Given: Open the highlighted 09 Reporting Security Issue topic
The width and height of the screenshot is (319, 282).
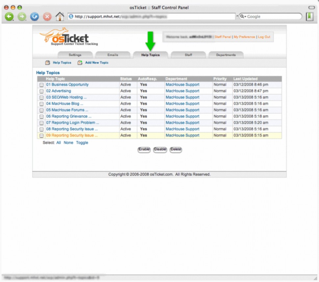Looking at the screenshot, I should pos(72,135).
